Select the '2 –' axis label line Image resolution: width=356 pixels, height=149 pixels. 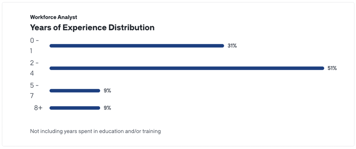(x=34, y=63)
